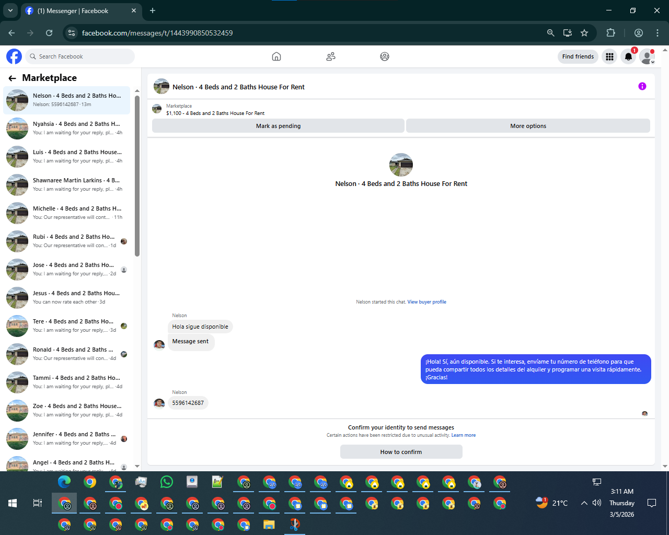Click the $1,100 listing summary line

click(215, 113)
